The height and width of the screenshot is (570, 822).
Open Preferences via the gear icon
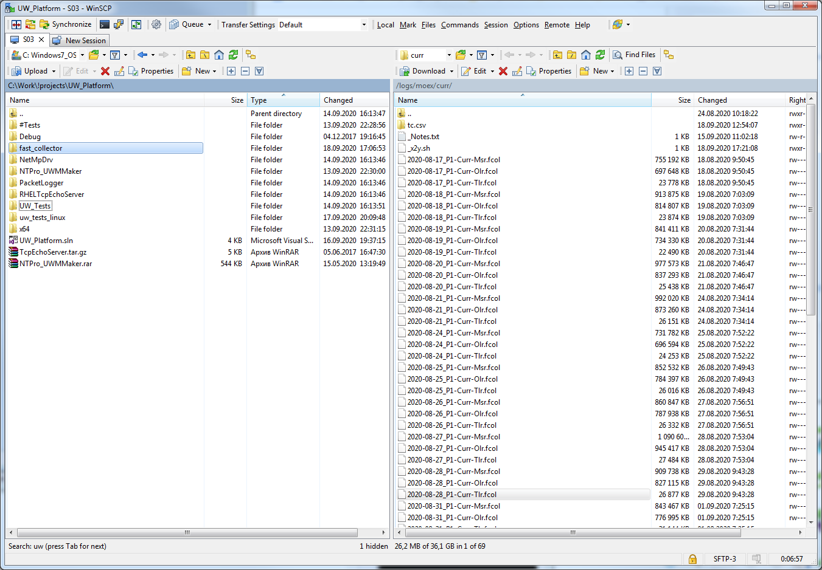[156, 24]
